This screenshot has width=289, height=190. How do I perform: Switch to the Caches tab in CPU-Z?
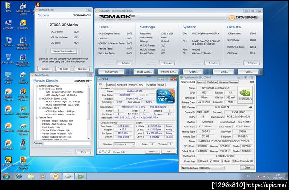click(x=111, y=85)
